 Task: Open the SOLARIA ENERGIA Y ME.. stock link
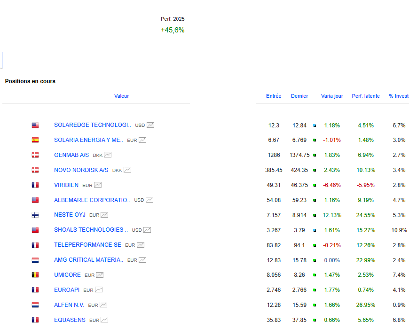[x=88, y=140]
